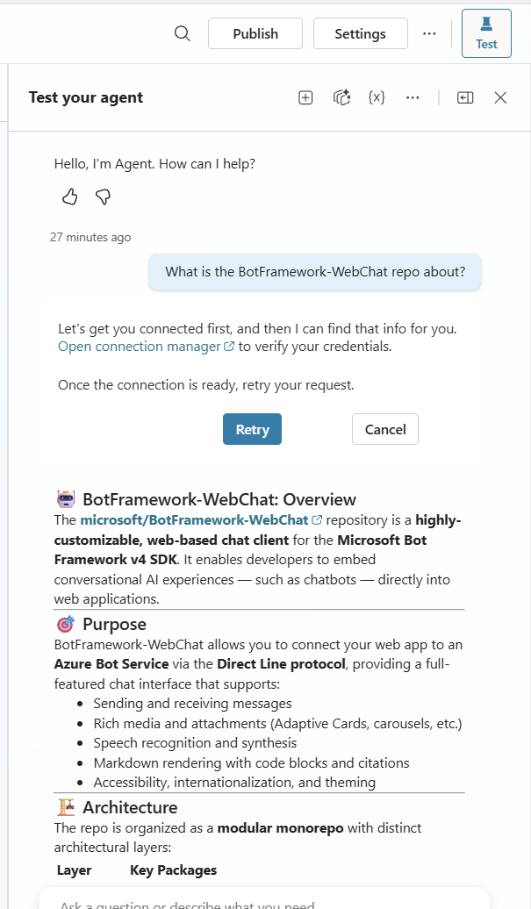Screen dimensions: 531x909
Task: Open the top bar more options ellipsis
Action: (x=429, y=33)
